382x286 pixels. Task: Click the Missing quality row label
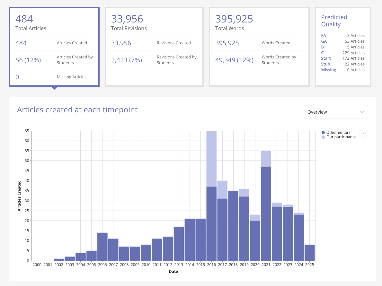[328, 70]
